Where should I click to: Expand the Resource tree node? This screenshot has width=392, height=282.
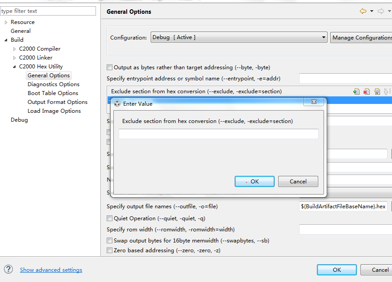coord(6,22)
